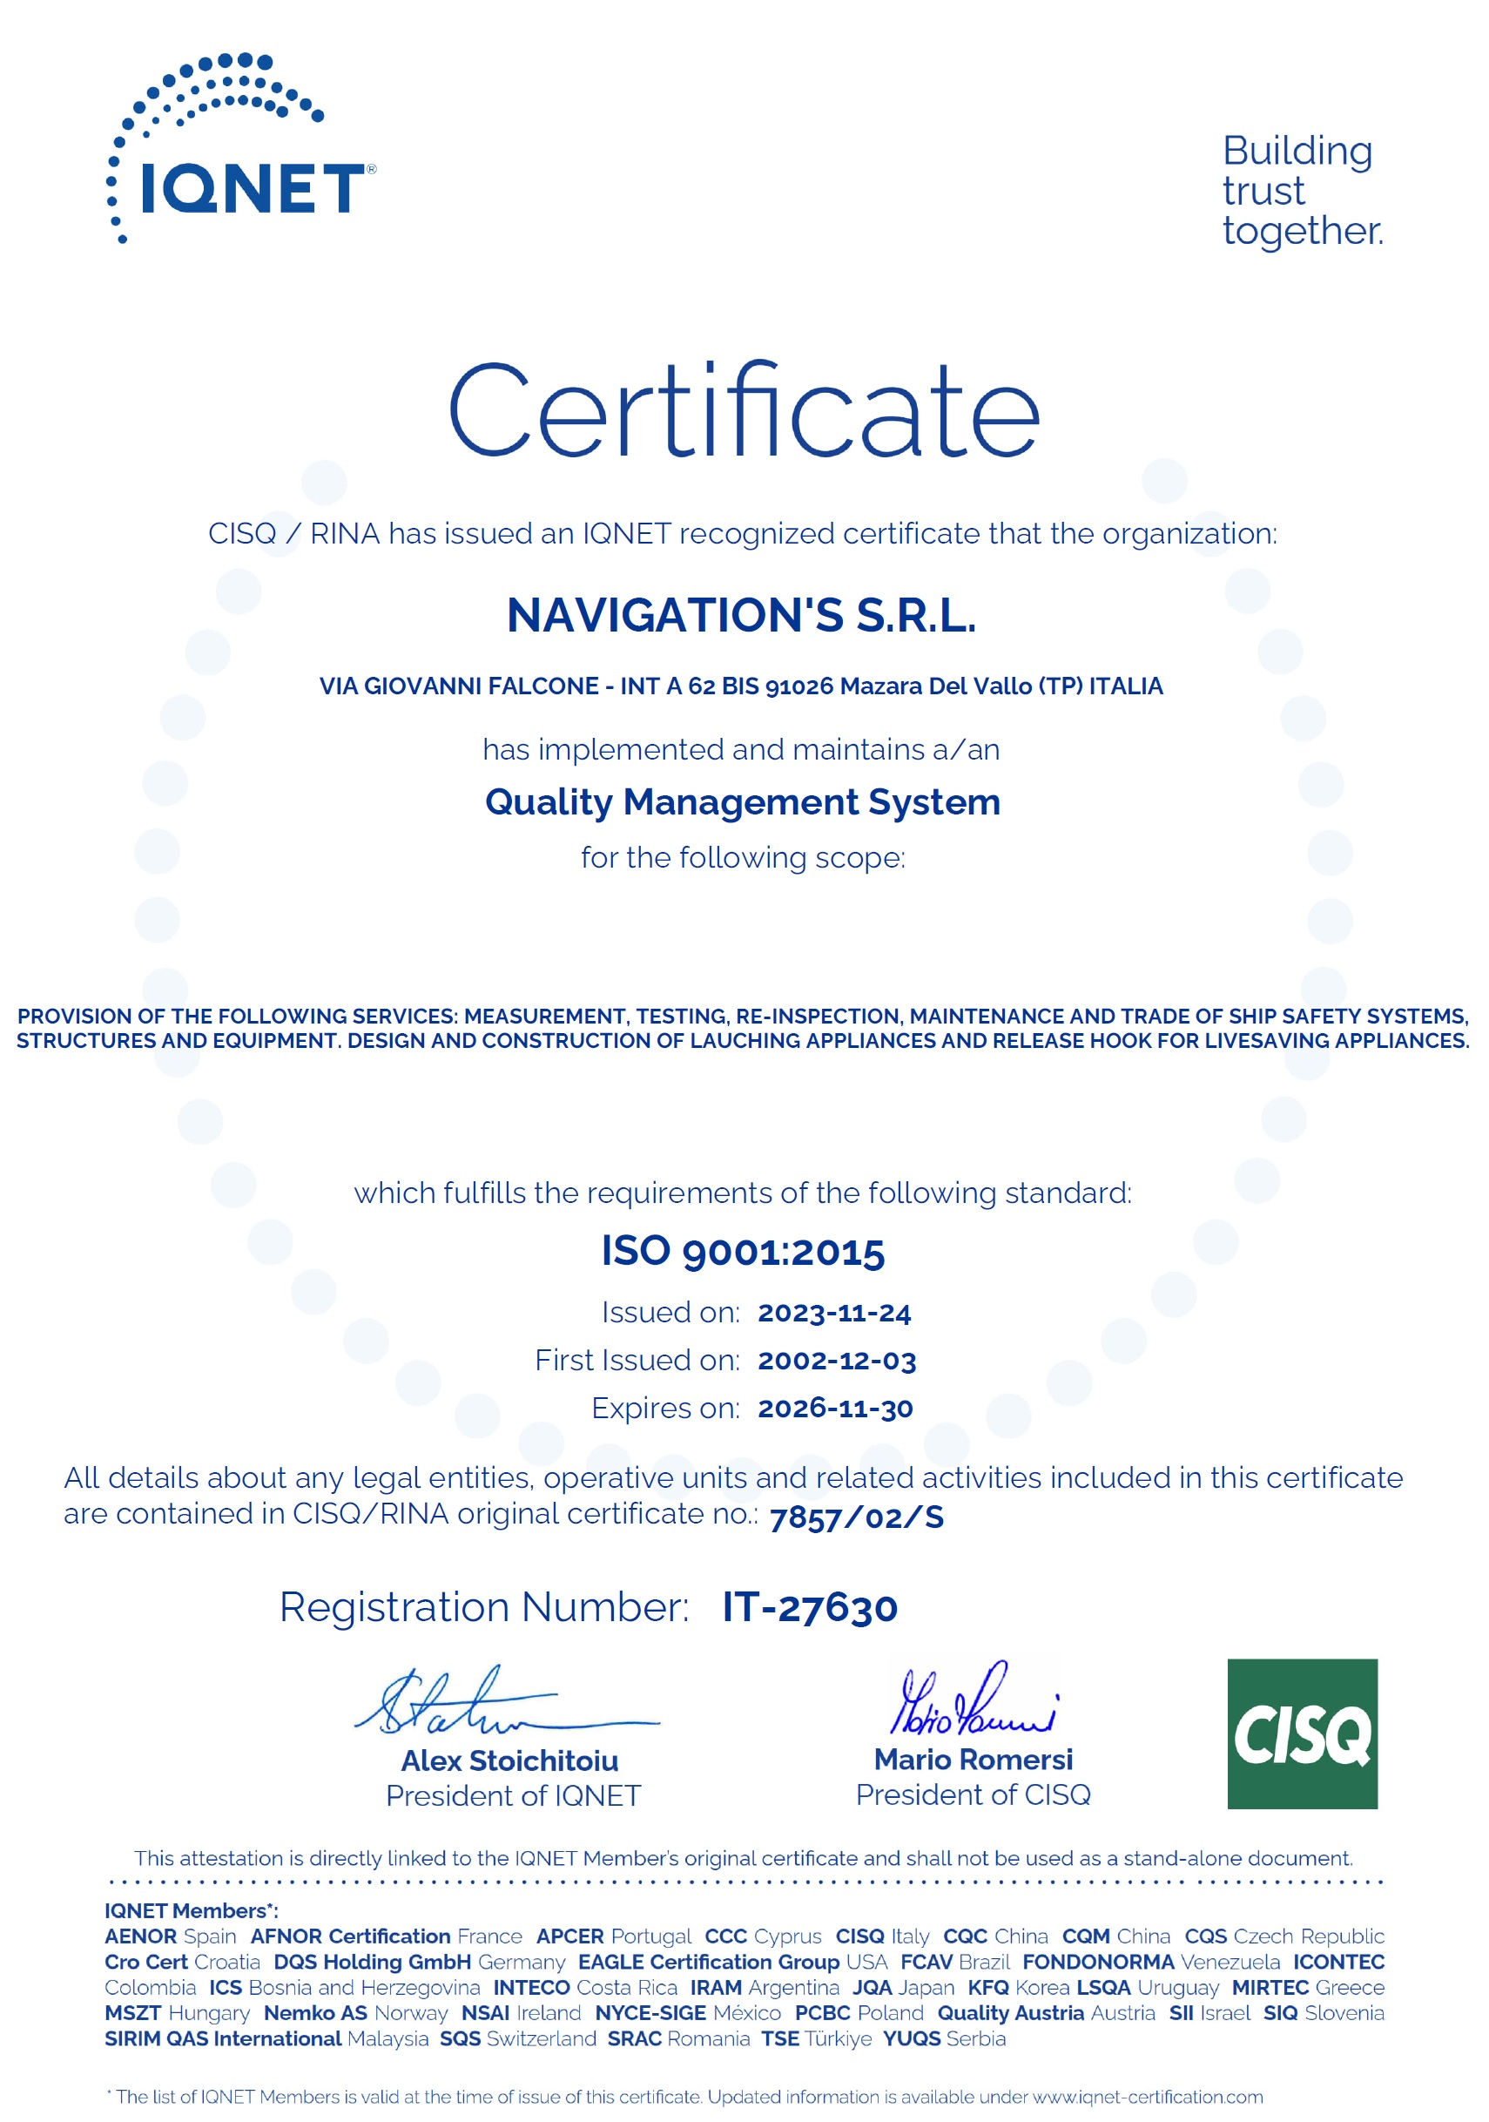Viewport: 1489px width, 2122px height.
Task: Click 'Nemko AS' member entry
Action: click(x=316, y=2013)
